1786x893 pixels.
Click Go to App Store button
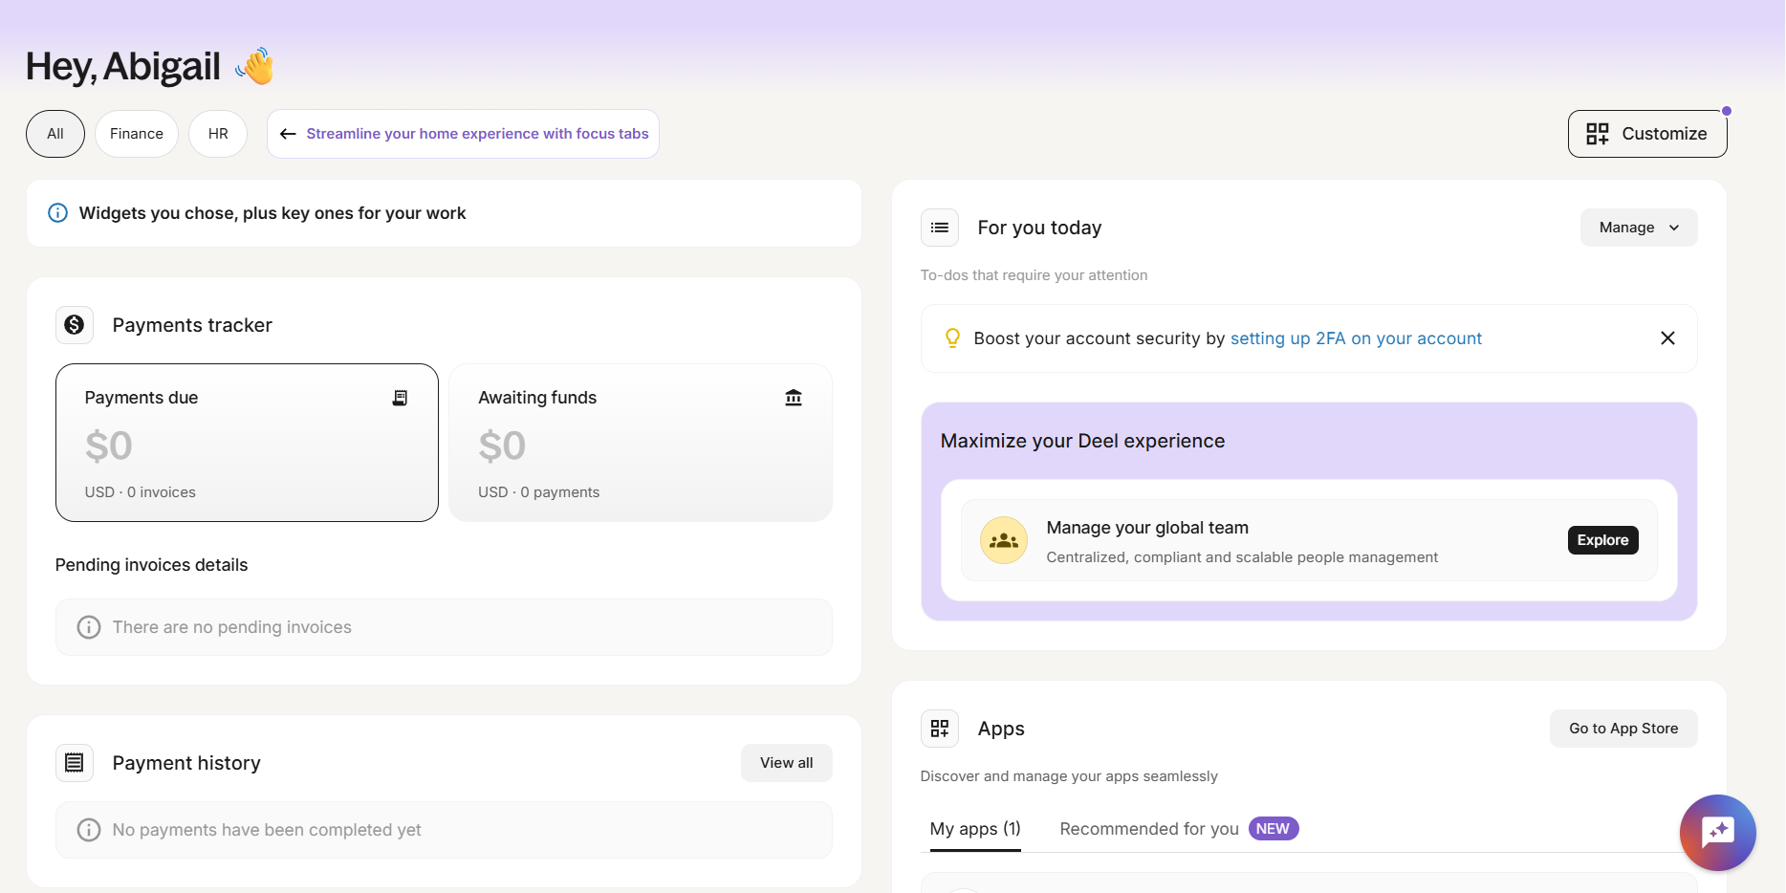coord(1623,729)
